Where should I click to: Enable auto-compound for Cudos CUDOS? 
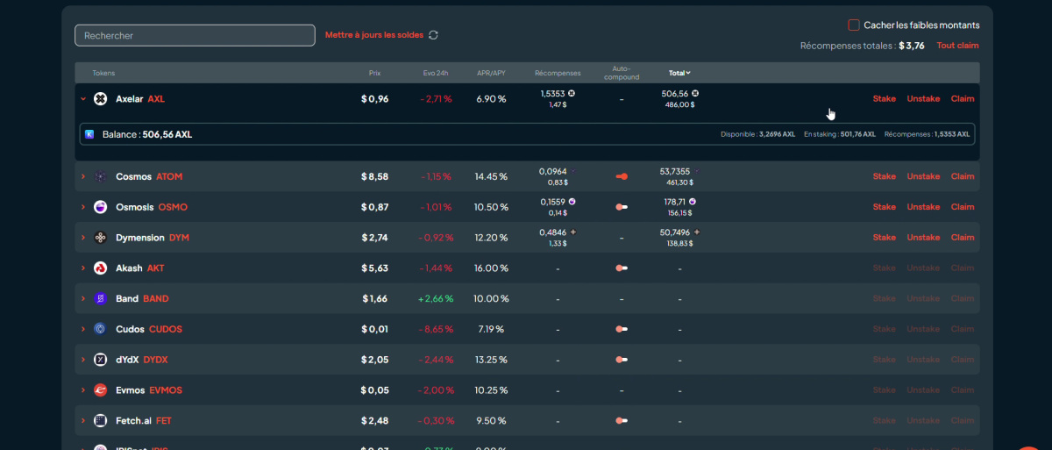click(622, 329)
